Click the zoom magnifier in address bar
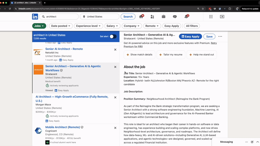This screenshot has width=260, height=146. (x=198, y=9)
